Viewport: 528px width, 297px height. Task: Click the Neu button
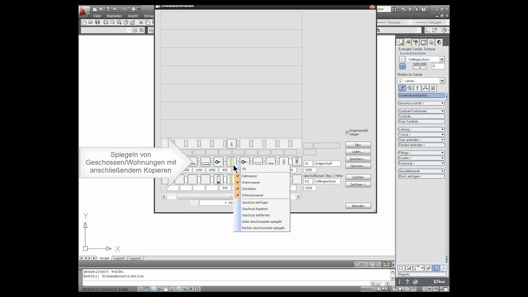click(x=358, y=145)
